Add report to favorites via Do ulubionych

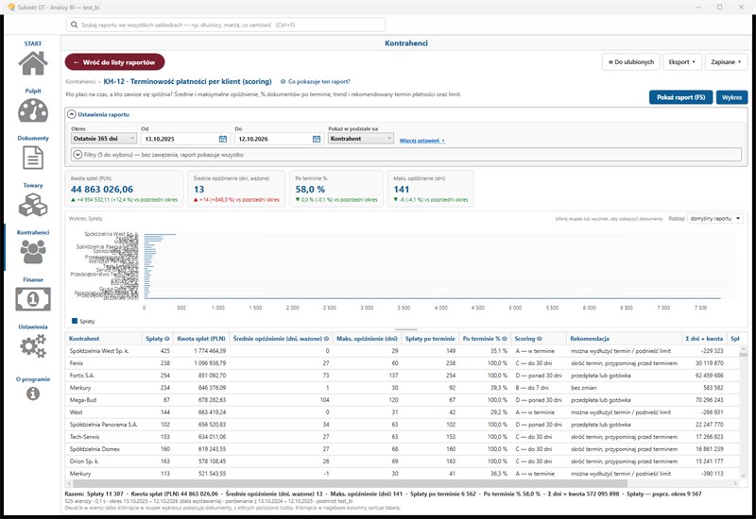[x=630, y=62]
